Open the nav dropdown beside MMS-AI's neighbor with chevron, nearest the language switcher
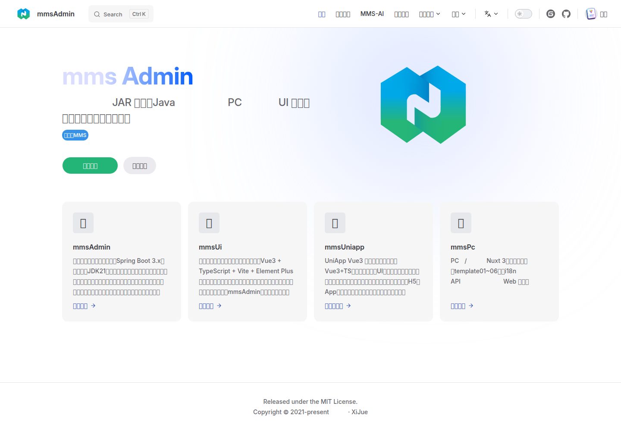This screenshot has height=431, width=621. [x=458, y=14]
